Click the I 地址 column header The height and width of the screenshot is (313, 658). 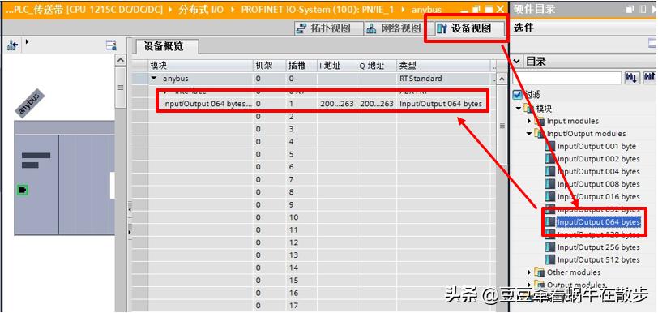click(337, 66)
